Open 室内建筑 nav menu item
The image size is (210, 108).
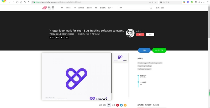pyautogui.click(x=103, y=8)
